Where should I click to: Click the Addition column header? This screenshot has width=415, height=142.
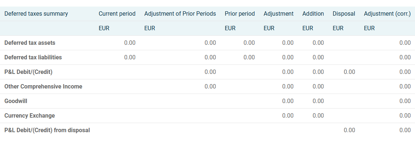313,14
